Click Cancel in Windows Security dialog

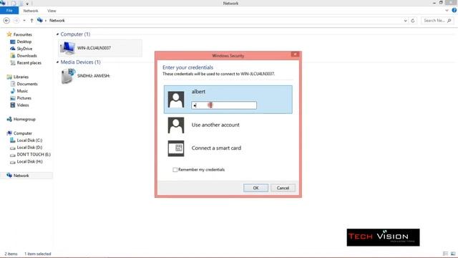pyautogui.click(x=283, y=188)
